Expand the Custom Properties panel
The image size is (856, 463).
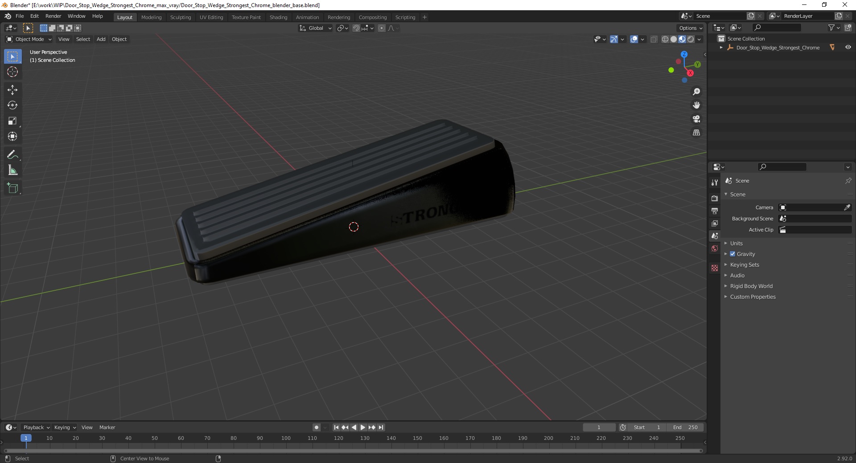coord(753,296)
